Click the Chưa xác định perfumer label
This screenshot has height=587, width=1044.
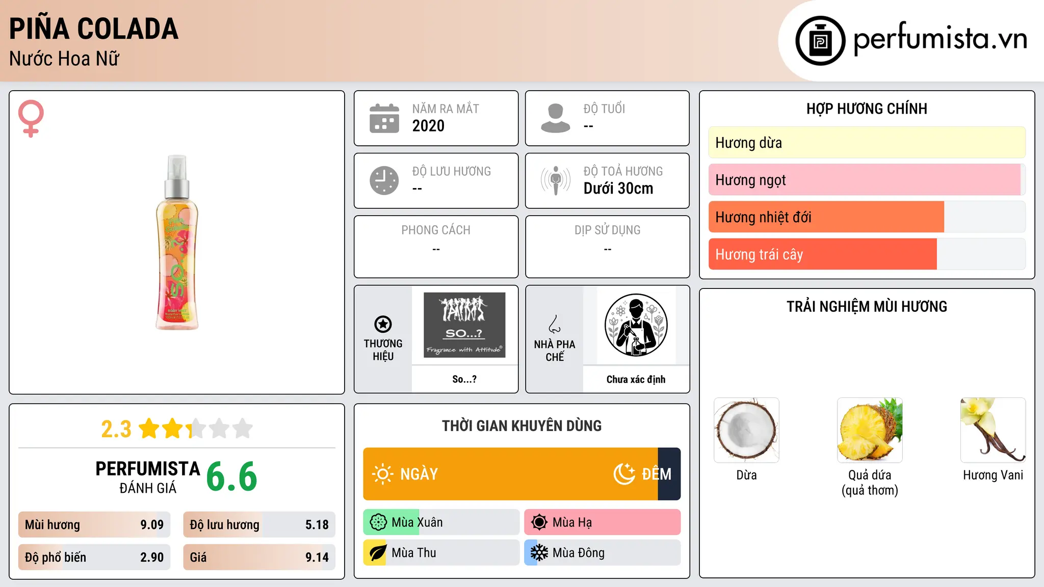[636, 379]
